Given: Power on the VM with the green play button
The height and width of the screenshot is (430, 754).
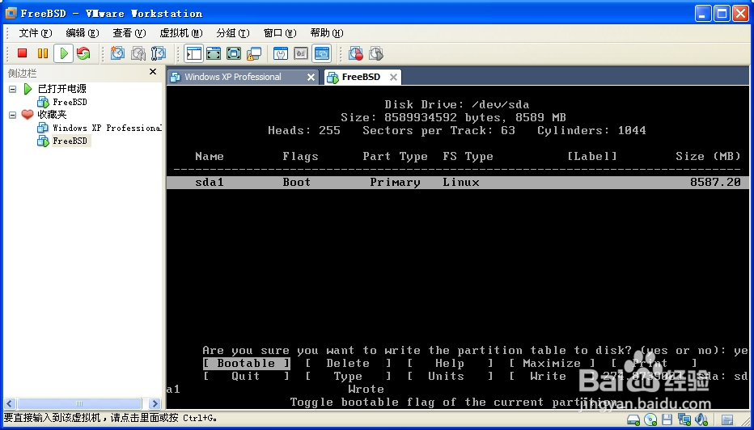Looking at the screenshot, I should tap(63, 53).
